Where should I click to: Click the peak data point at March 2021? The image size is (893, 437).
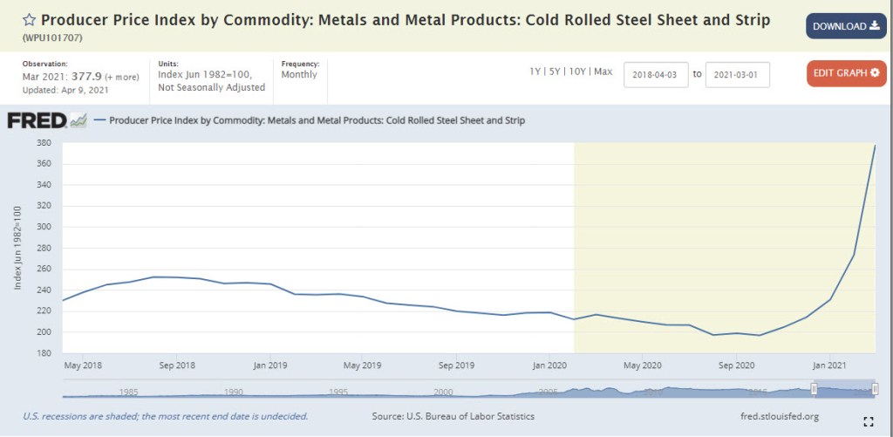[875, 146]
